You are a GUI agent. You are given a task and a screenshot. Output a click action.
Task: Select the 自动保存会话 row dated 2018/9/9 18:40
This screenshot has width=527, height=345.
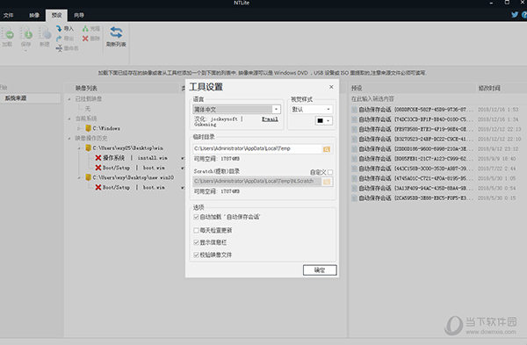coord(437,159)
